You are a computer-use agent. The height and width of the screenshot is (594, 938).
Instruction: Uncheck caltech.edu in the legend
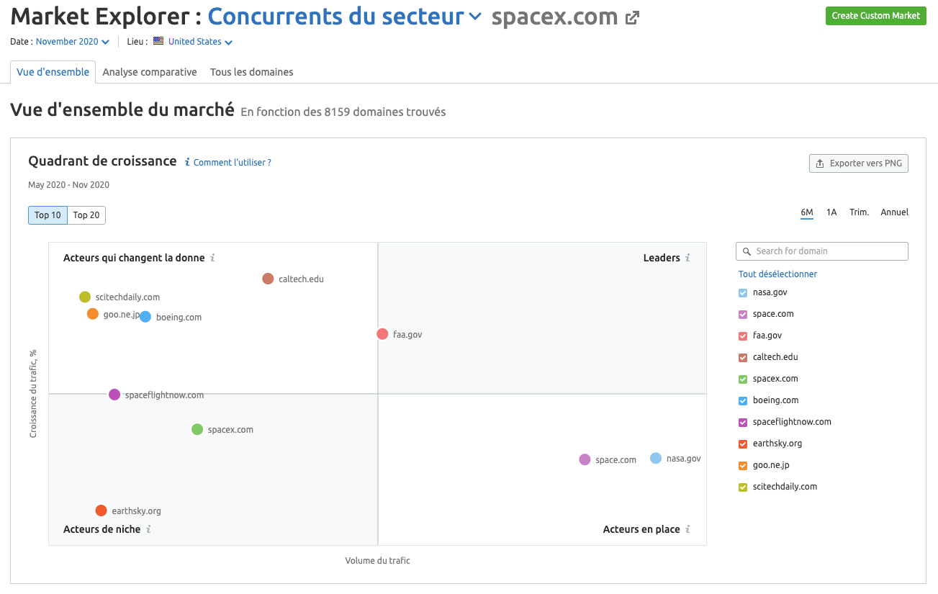[743, 358]
